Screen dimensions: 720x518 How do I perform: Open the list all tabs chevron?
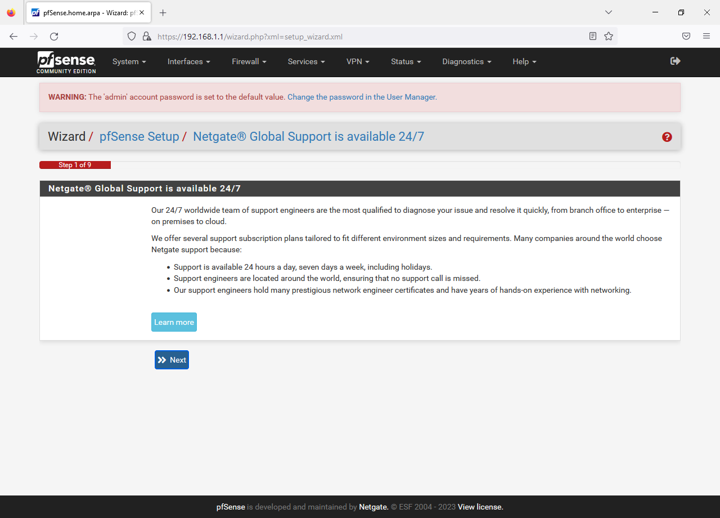click(x=609, y=12)
